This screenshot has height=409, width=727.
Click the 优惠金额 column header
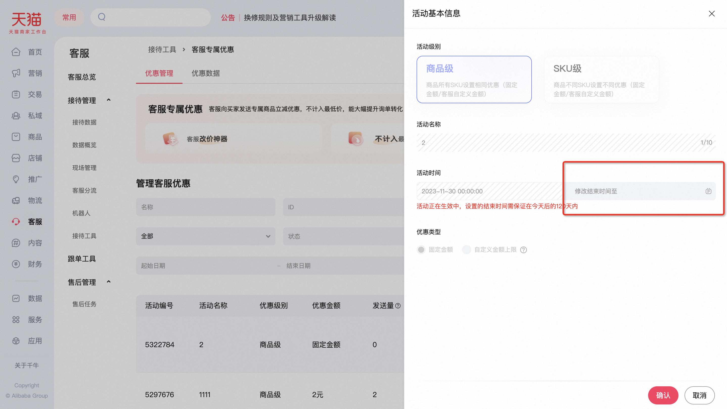point(326,305)
